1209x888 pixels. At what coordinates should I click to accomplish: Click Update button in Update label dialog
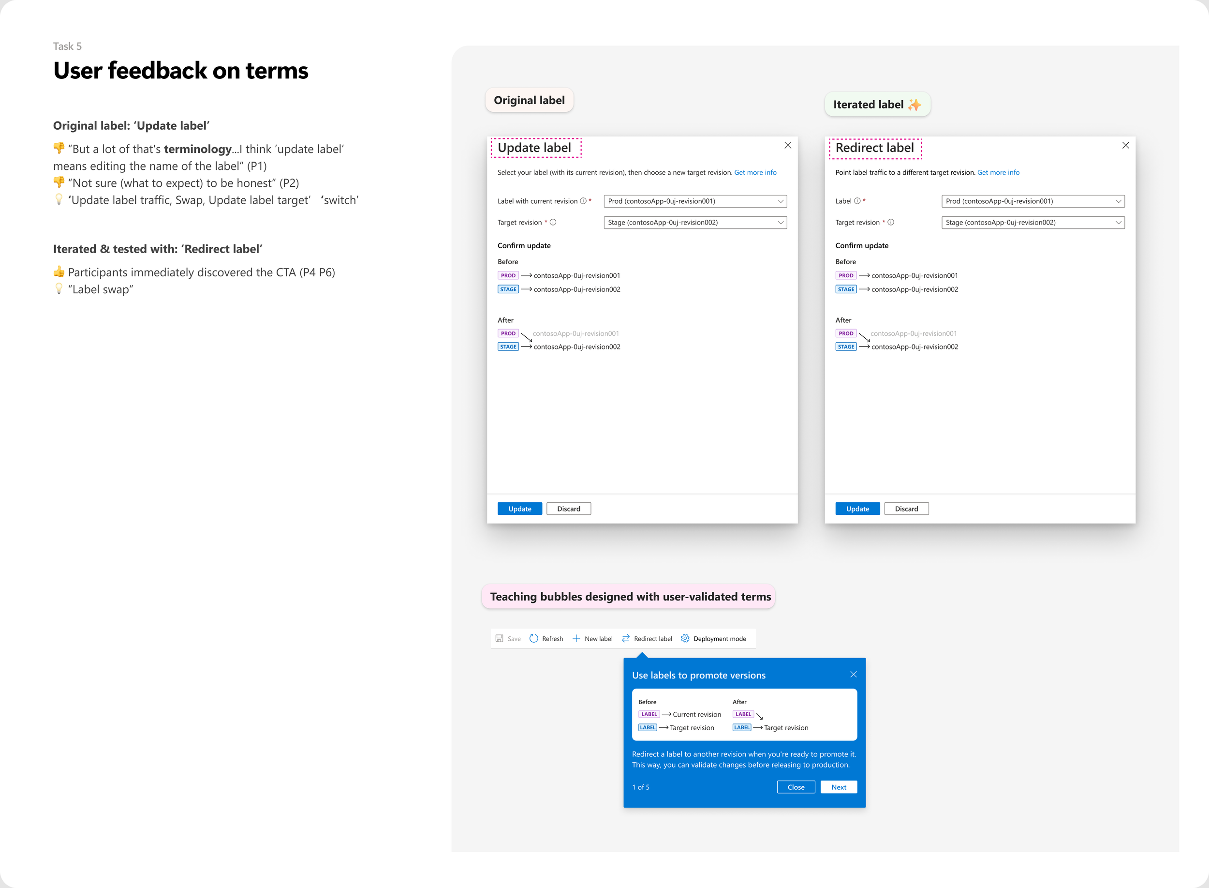tap(519, 509)
